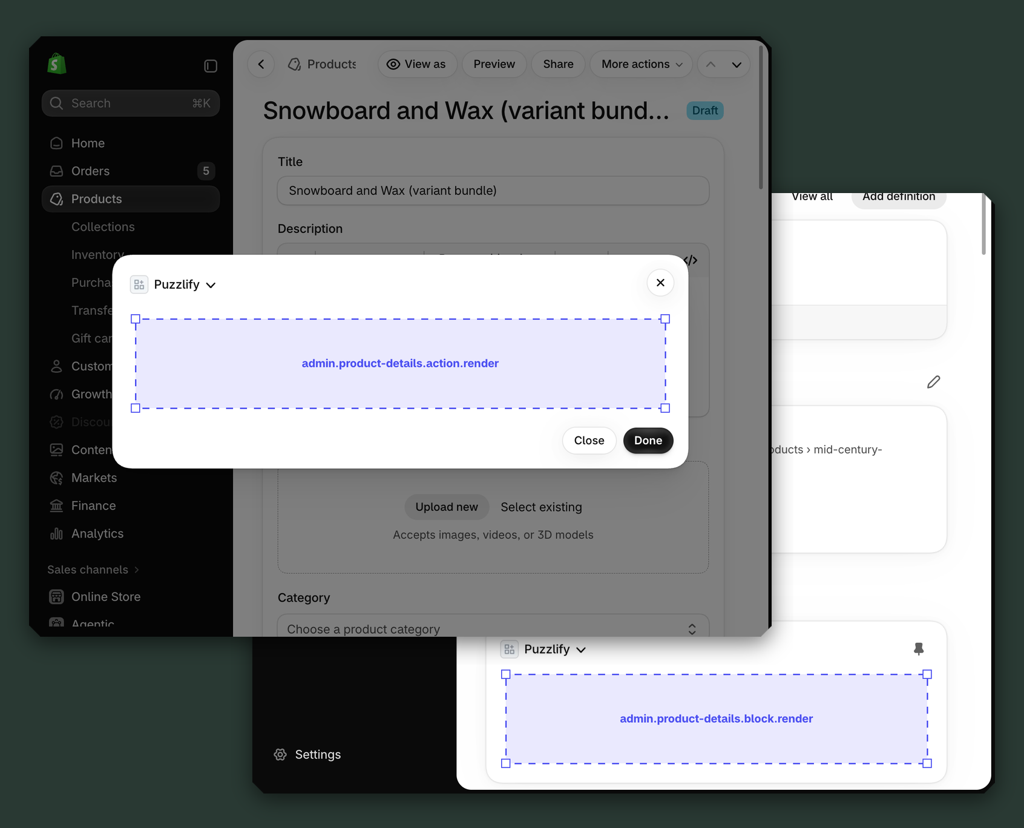Close the Puzzlify modal with X
1024x828 pixels.
(x=660, y=283)
